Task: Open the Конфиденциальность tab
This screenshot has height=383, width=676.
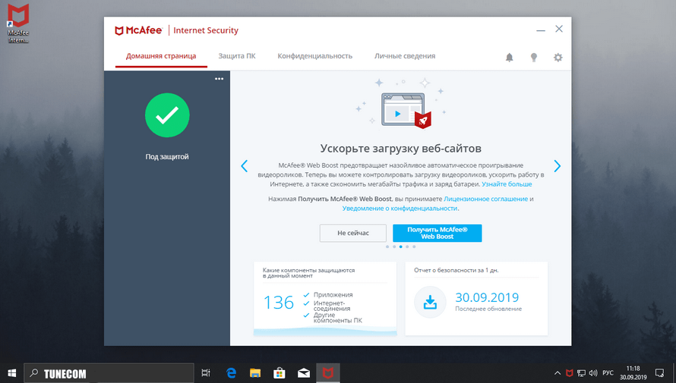Action: pyautogui.click(x=314, y=56)
